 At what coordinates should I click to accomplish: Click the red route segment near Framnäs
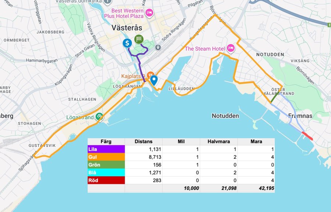pos(307,136)
